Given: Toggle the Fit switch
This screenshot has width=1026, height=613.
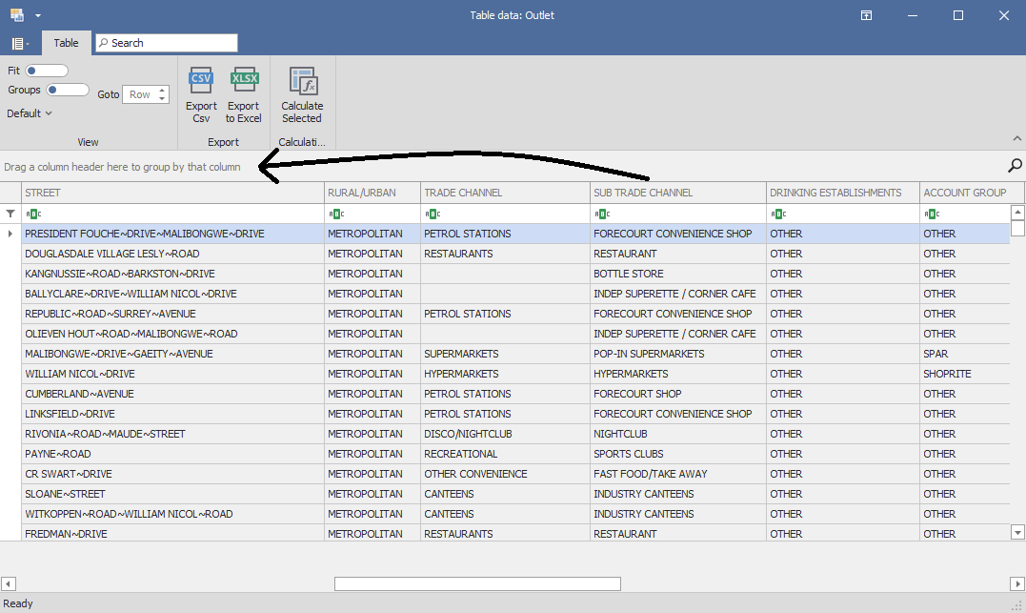Looking at the screenshot, I should (47, 71).
